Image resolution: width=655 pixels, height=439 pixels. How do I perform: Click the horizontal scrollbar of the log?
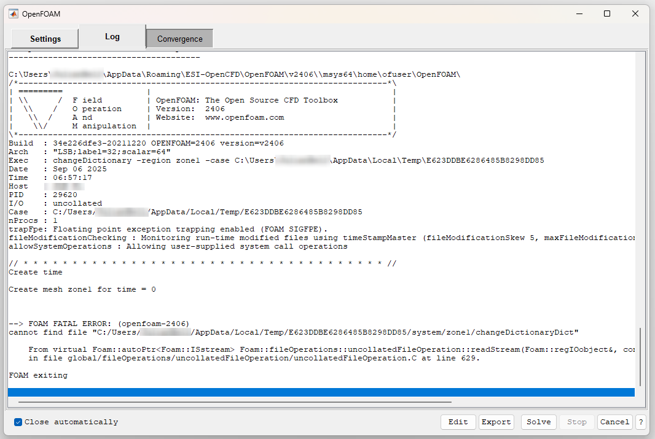(x=235, y=402)
